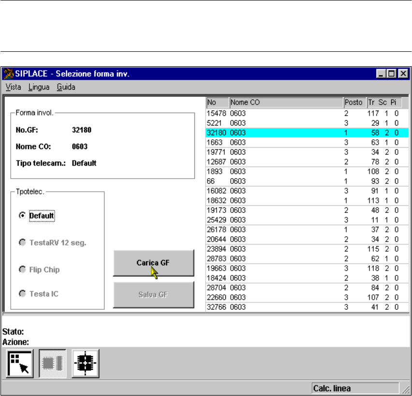
Task: Select row number 22660
Action: pyautogui.click(x=307, y=297)
